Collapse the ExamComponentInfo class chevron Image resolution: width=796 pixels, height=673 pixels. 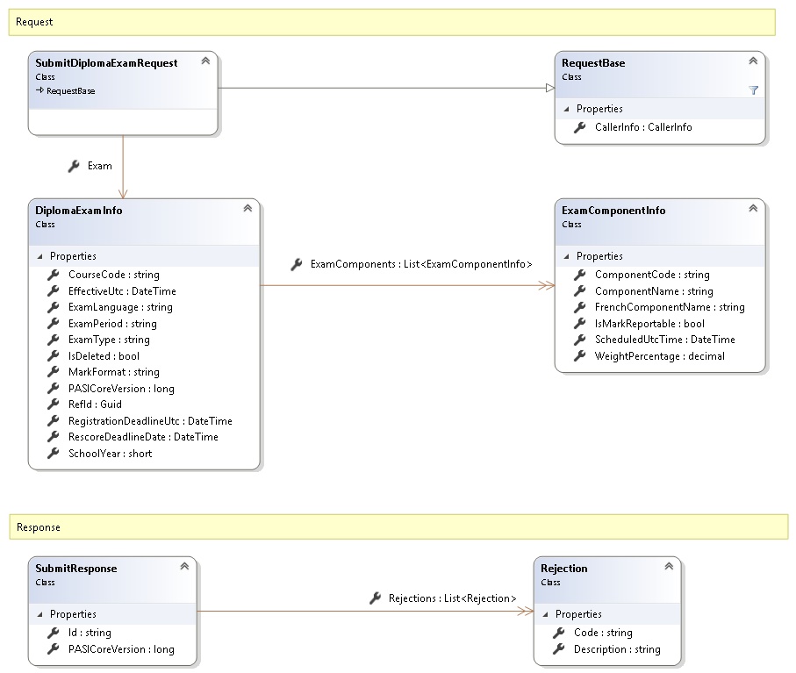pos(753,209)
